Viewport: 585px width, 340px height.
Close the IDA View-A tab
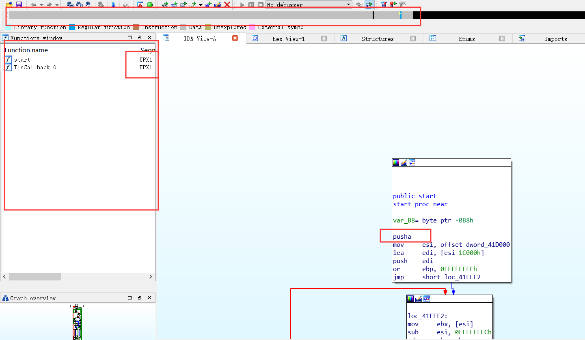[235, 38]
